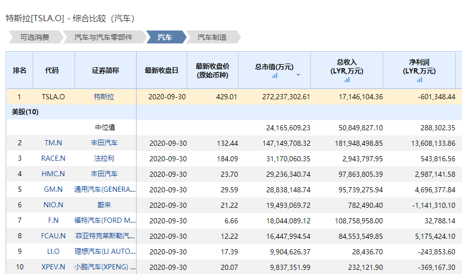Select the 汽车与汽车零部件 breadcrumb tab
Viewport: 462px width, 274px height.
tap(103, 37)
